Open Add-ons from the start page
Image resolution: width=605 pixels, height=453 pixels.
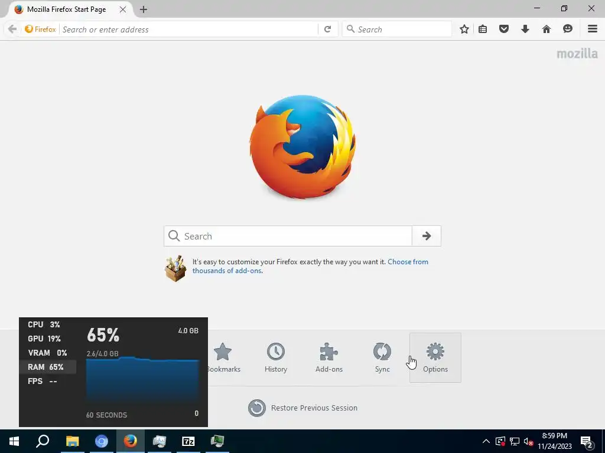tap(328, 358)
